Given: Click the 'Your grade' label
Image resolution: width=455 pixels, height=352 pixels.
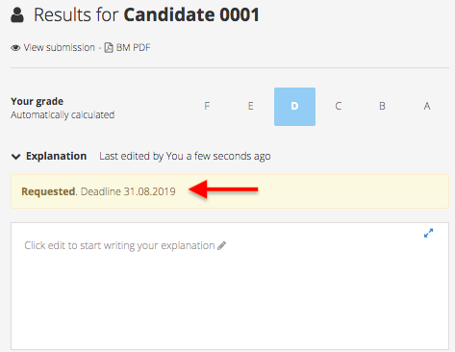Looking at the screenshot, I should pos(37,101).
